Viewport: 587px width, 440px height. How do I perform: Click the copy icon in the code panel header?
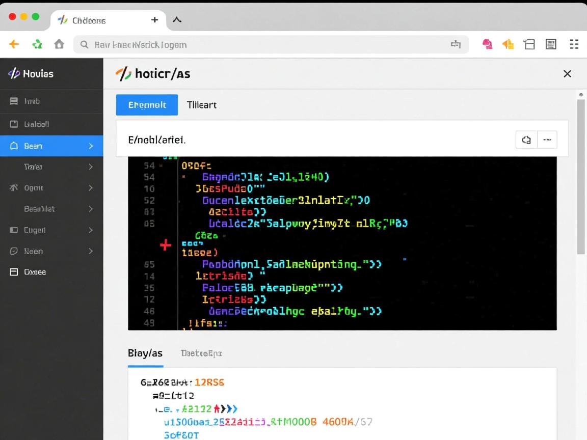pyautogui.click(x=526, y=140)
